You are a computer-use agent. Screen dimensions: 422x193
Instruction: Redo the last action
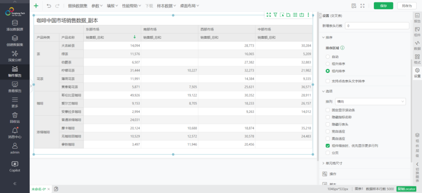pyautogui.click(x=57, y=5)
